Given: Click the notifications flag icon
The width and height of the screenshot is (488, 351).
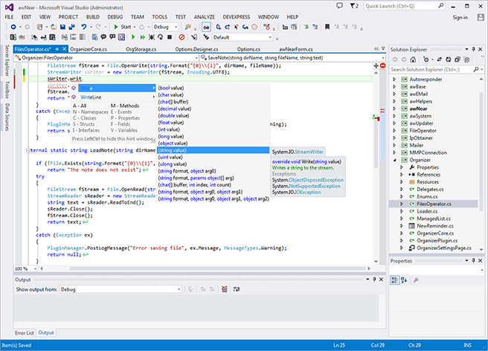Looking at the screenshot, I should click(x=351, y=6).
